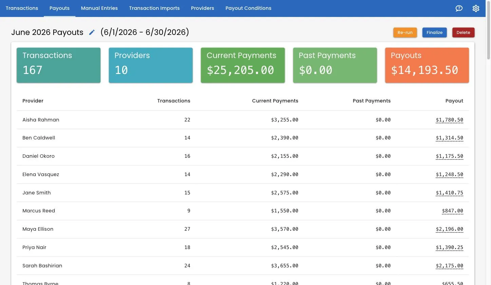Click Aisha Rahman's $3,255.00 current payments

(x=285, y=120)
